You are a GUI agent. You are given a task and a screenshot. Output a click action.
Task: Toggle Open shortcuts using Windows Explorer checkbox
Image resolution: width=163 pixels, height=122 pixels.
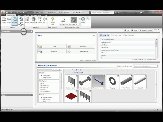pyautogui.click(x=133, y=59)
